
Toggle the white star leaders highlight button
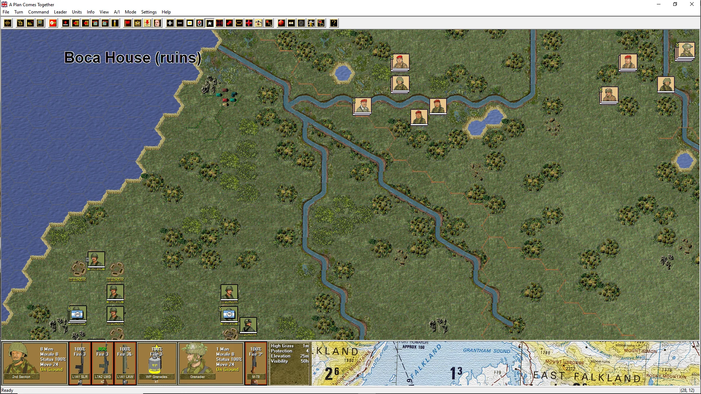[x=210, y=23]
